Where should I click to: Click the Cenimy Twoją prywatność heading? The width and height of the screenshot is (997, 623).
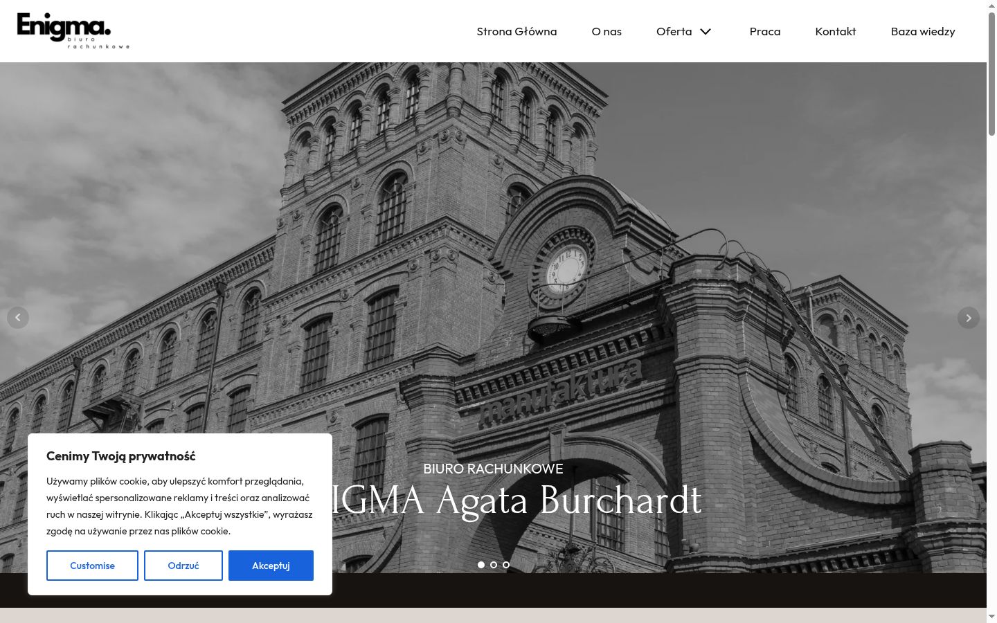(121, 456)
